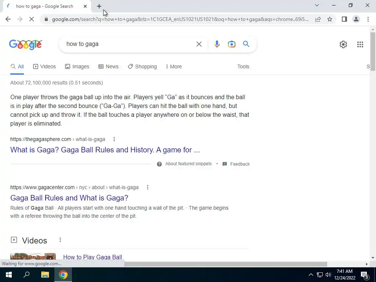The width and height of the screenshot is (376, 282).
Task: Open 'What is Gaga? Gaga Ball Rules and History' link
Action: (x=105, y=150)
